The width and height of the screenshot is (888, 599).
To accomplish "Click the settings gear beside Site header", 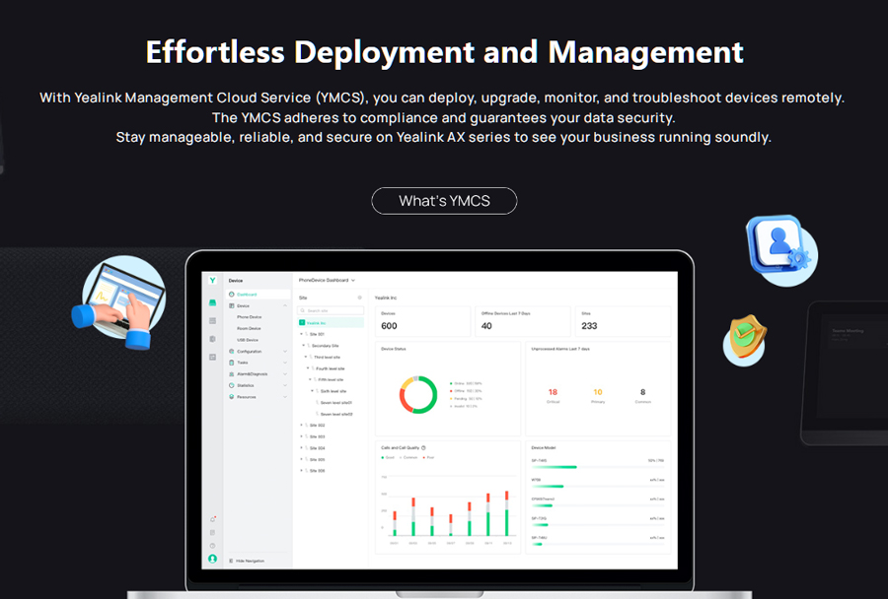I will (359, 297).
